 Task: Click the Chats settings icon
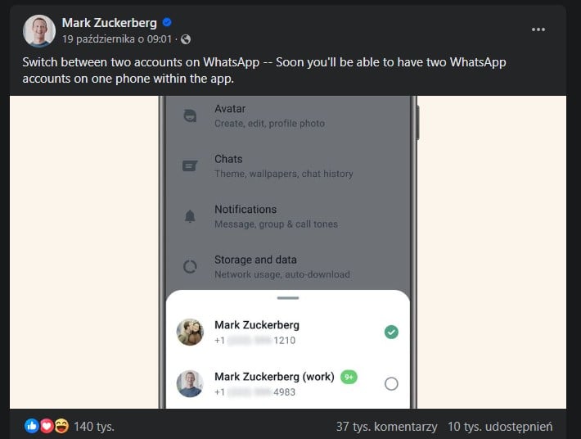[x=190, y=166]
